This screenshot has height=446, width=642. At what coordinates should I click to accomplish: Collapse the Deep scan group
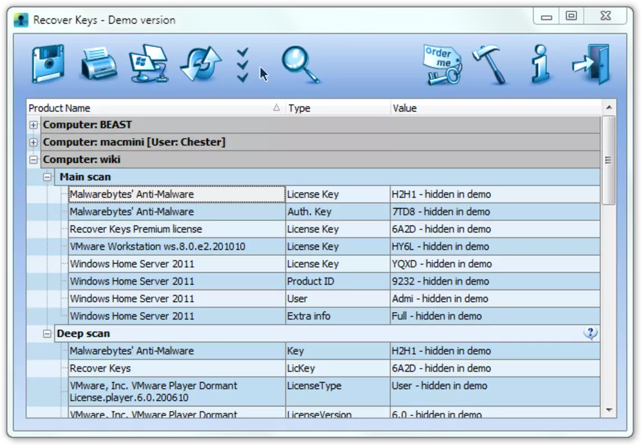click(47, 333)
